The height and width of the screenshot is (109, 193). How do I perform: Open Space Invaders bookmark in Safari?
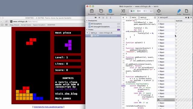pyautogui.click(x=39, y=25)
